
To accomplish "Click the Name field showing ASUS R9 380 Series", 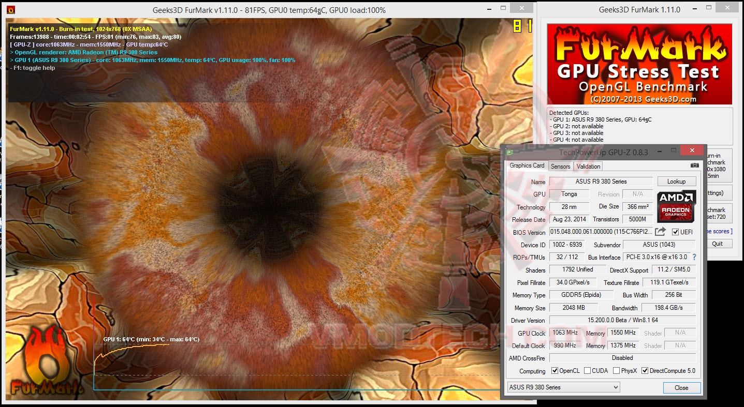I will coord(601,182).
